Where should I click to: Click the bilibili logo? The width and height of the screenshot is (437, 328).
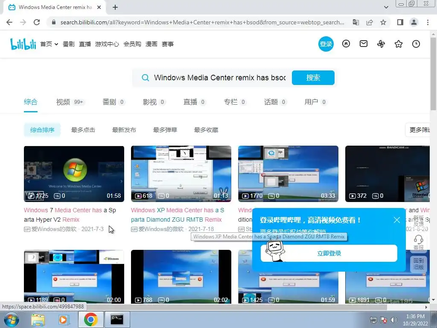point(23,44)
